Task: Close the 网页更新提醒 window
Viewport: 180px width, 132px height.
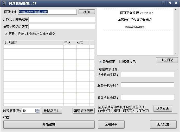Action: point(176,3)
